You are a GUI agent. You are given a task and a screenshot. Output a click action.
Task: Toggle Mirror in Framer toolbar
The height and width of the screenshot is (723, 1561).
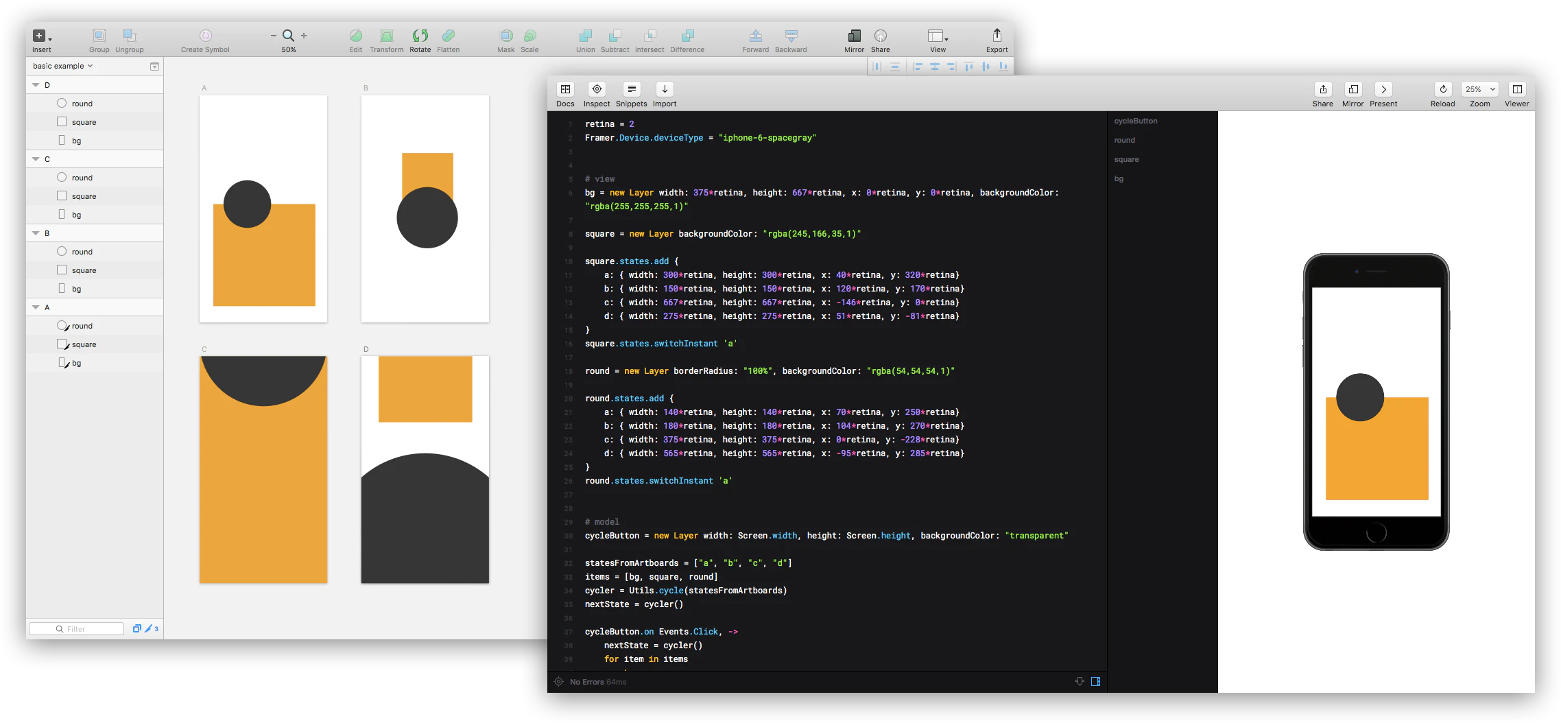(x=1352, y=90)
